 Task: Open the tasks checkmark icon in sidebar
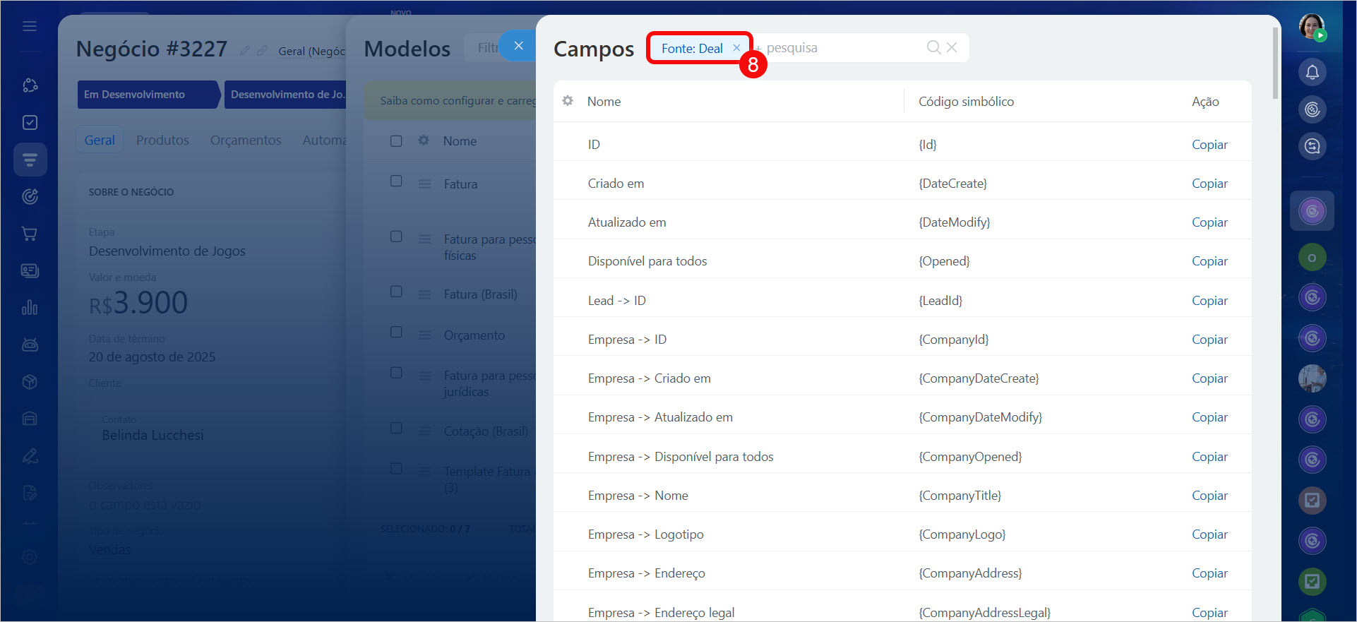(30, 123)
